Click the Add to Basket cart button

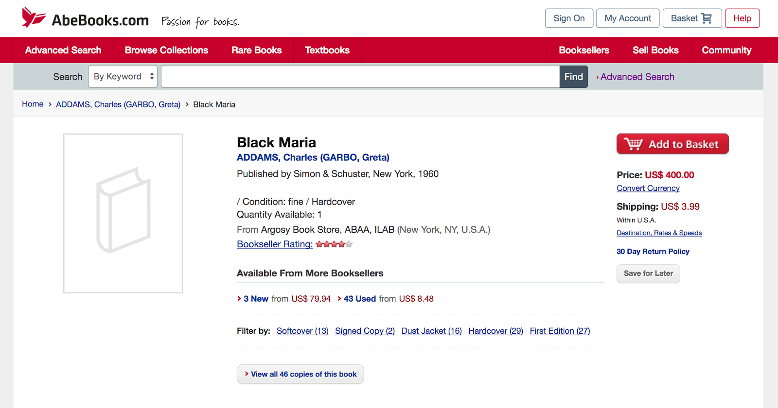pos(672,144)
